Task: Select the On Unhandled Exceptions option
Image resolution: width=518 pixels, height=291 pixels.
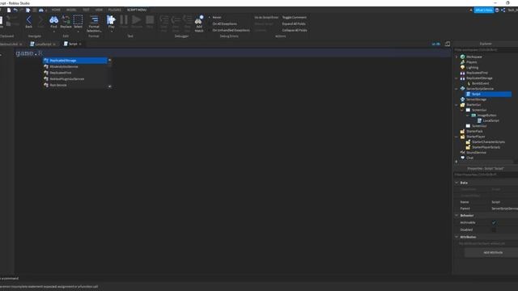Action: pyautogui.click(x=231, y=30)
